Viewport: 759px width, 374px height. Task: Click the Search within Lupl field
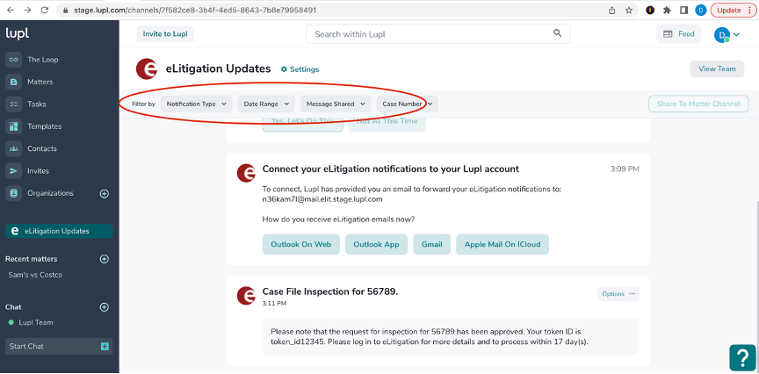tap(430, 34)
